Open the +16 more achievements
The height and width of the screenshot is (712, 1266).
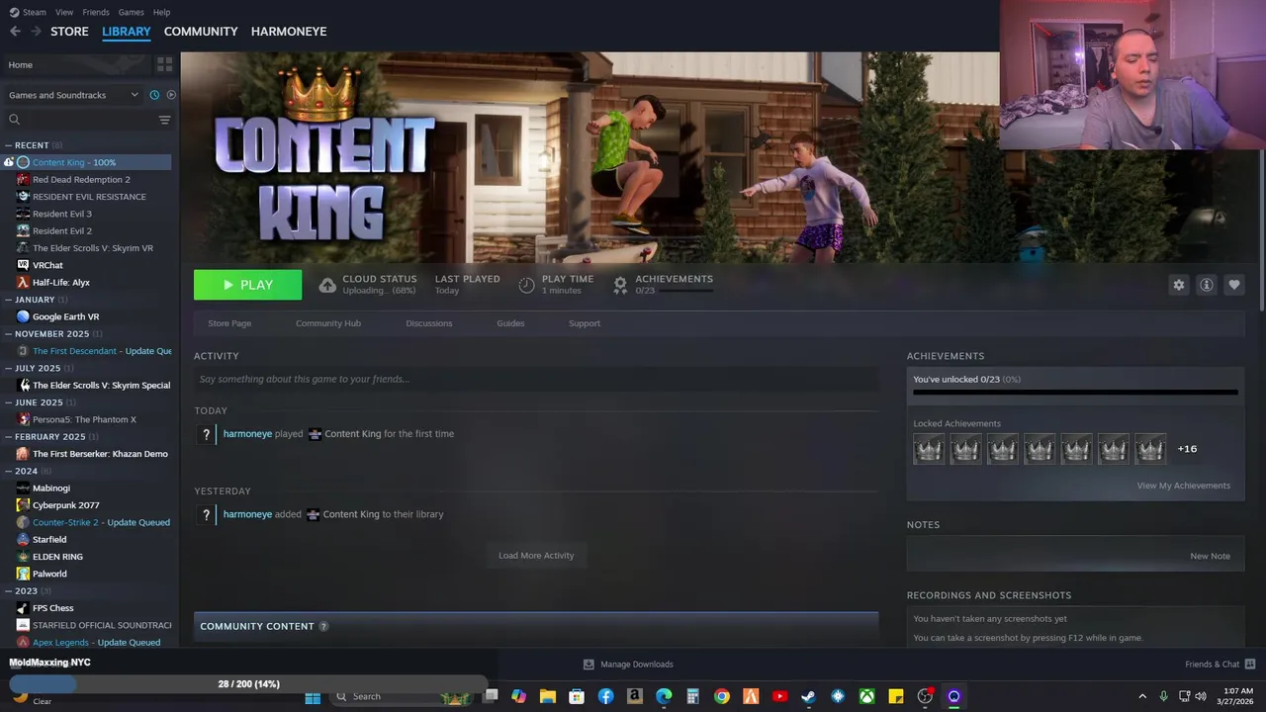click(x=1187, y=449)
